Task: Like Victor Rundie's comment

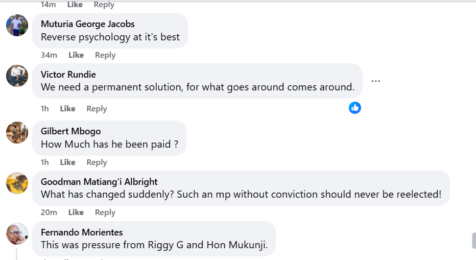Action: pyautogui.click(x=67, y=109)
